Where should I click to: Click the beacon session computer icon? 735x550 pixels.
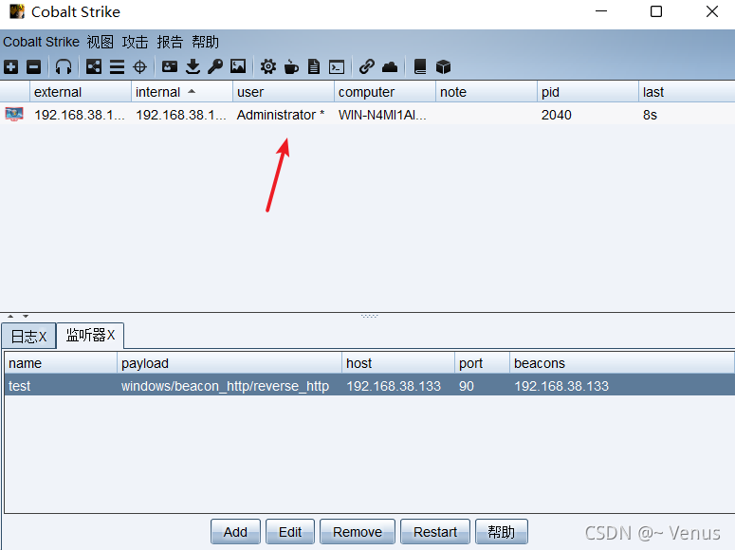pos(14,115)
